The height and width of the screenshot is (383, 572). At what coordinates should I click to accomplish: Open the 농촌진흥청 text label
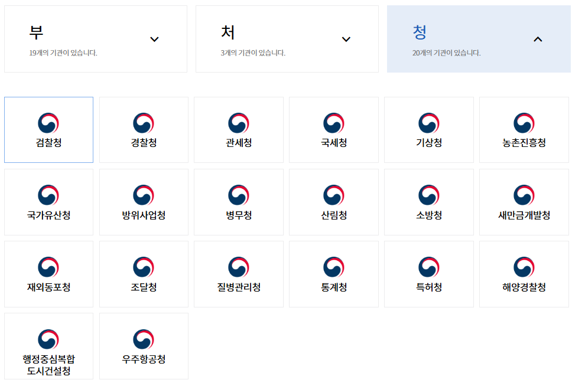click(524, 142)
